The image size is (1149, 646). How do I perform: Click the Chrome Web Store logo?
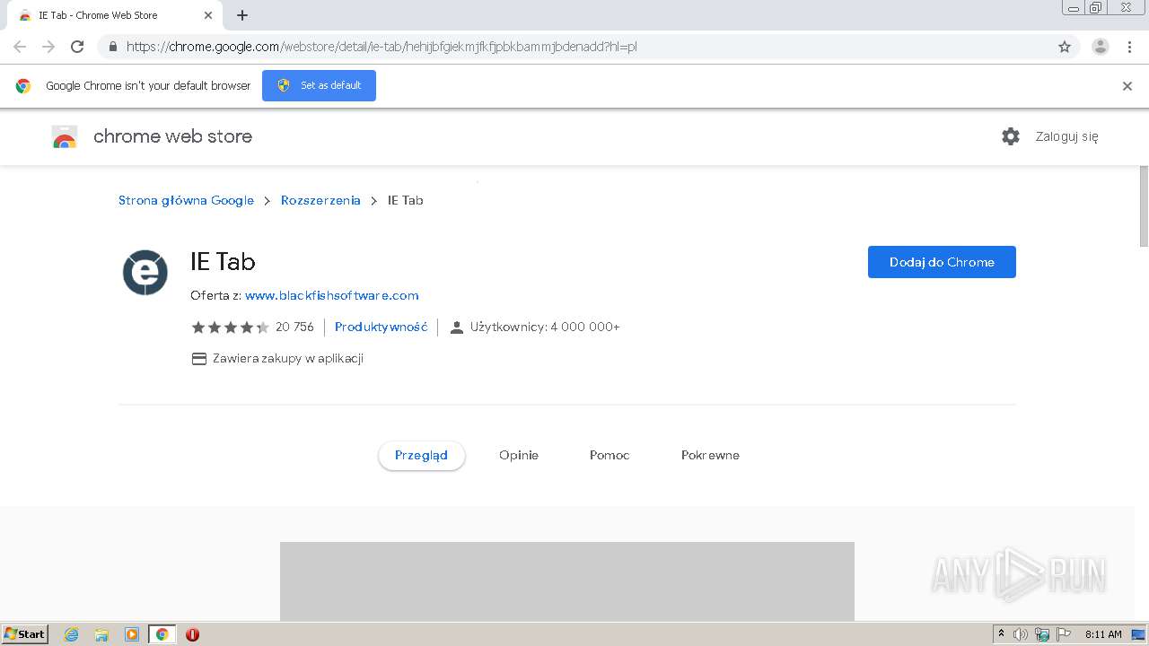click(x=65, y=136)
